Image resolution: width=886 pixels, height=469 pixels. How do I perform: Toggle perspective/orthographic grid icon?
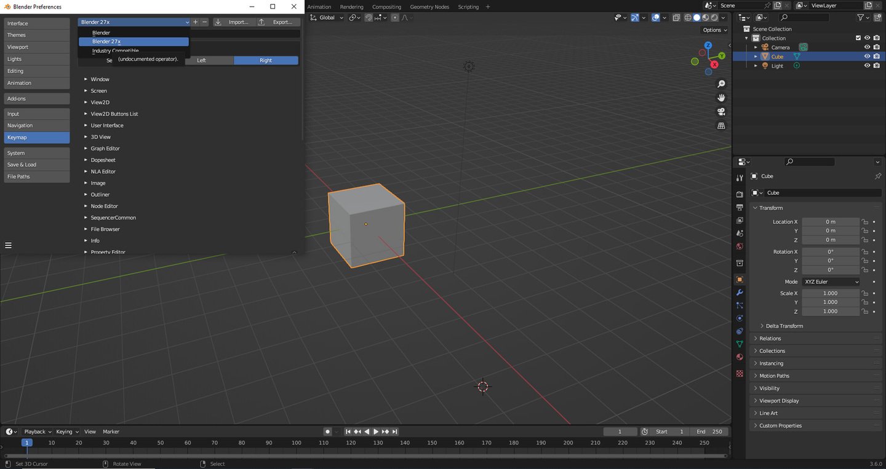coord(721,126)
